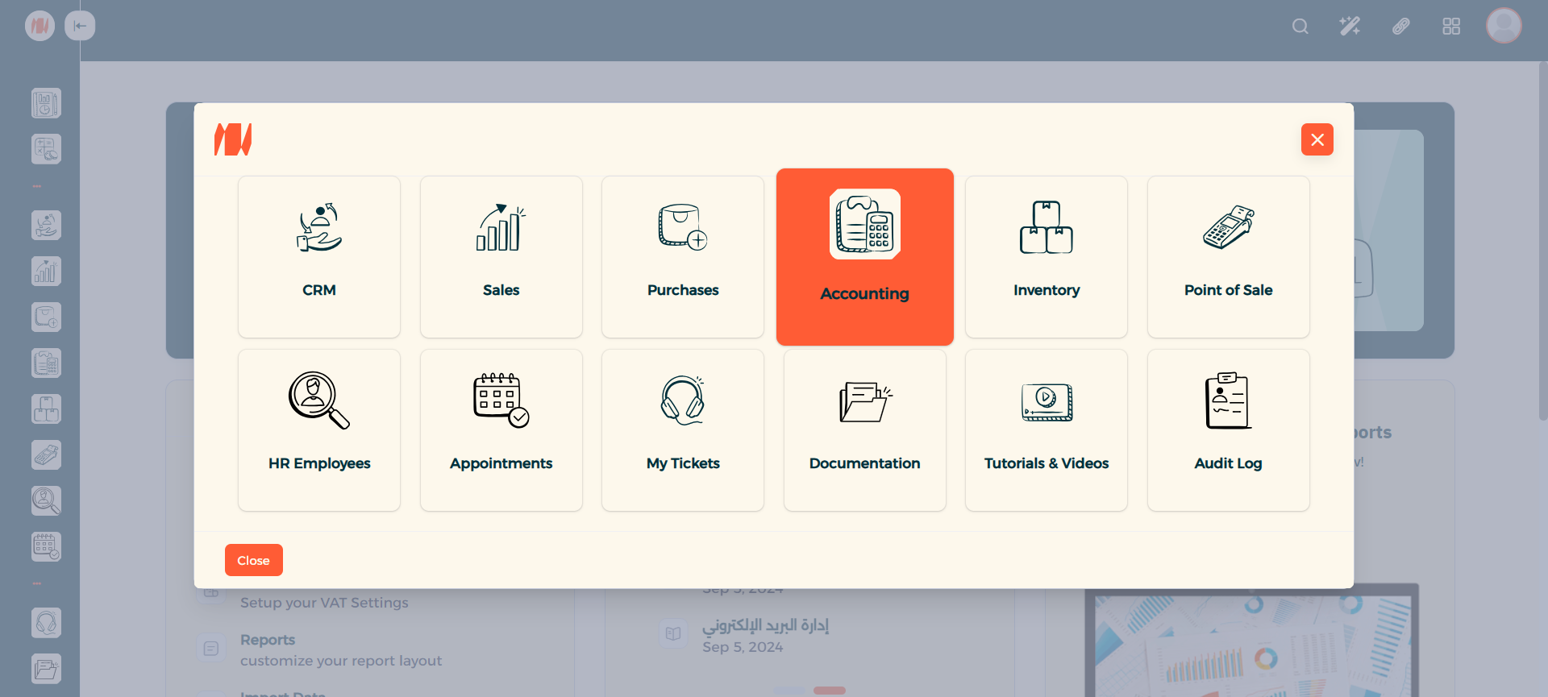Open the CRM module tile

(319, 256)
